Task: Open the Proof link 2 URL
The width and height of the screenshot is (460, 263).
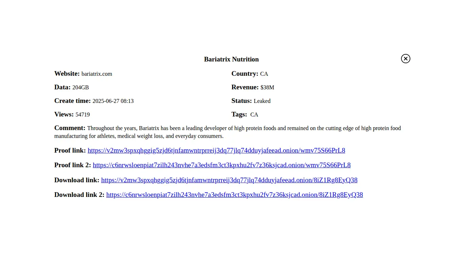Action: coord(221,165)
